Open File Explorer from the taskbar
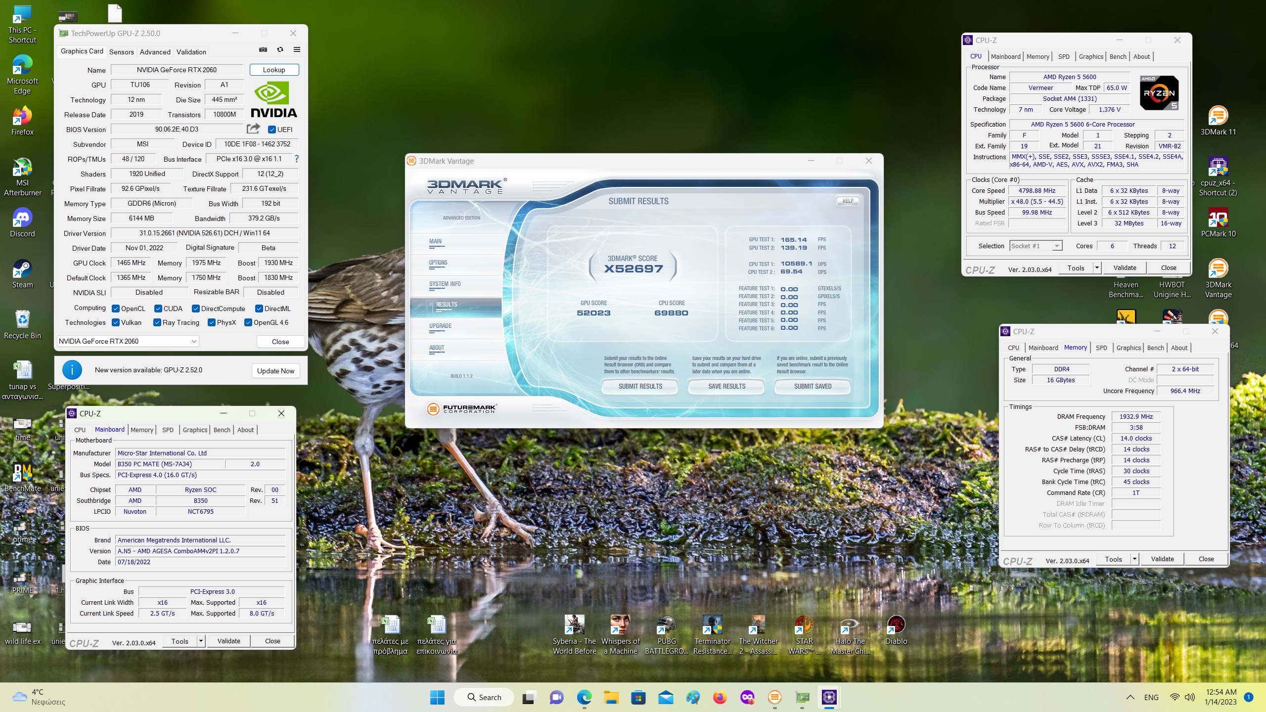This screenshot has height=712, width=1266. click(x=611, y=697)
